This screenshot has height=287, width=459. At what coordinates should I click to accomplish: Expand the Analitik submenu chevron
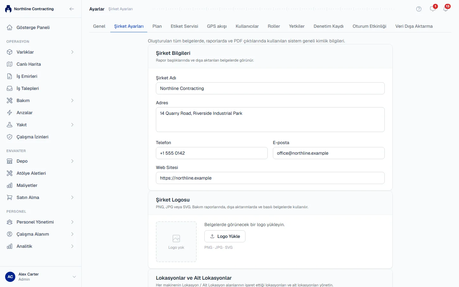pos(72,246)
